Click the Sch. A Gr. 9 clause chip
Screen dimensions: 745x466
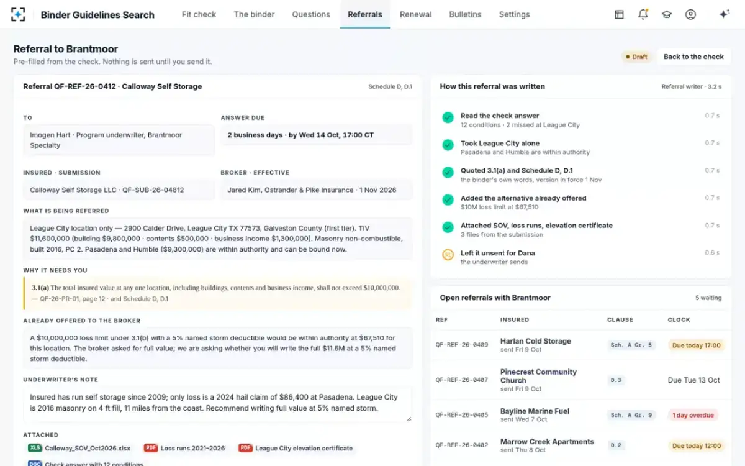point(631,414)
